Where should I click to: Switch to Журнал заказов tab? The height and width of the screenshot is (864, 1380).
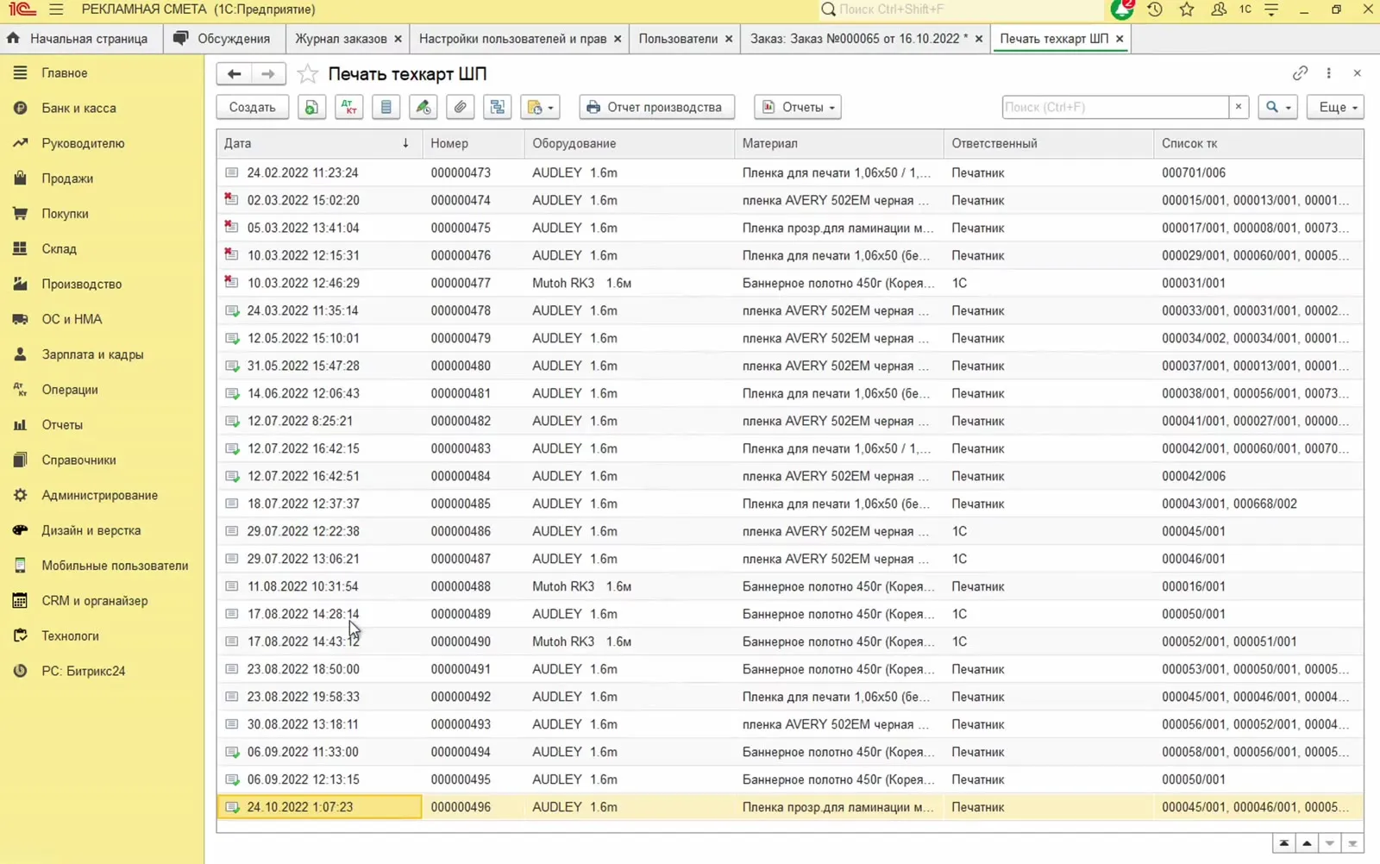point(341,39)
